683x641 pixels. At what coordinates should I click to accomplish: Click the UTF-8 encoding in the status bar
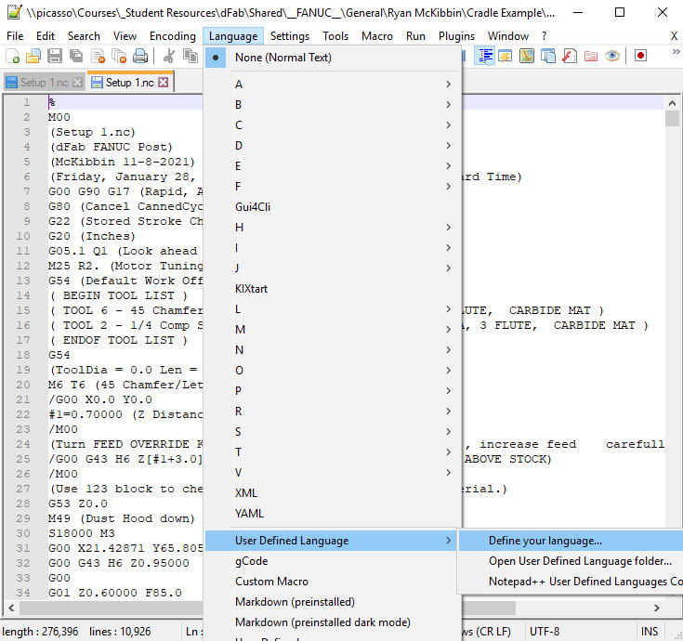pyautogui.click(x=545, y=632)
